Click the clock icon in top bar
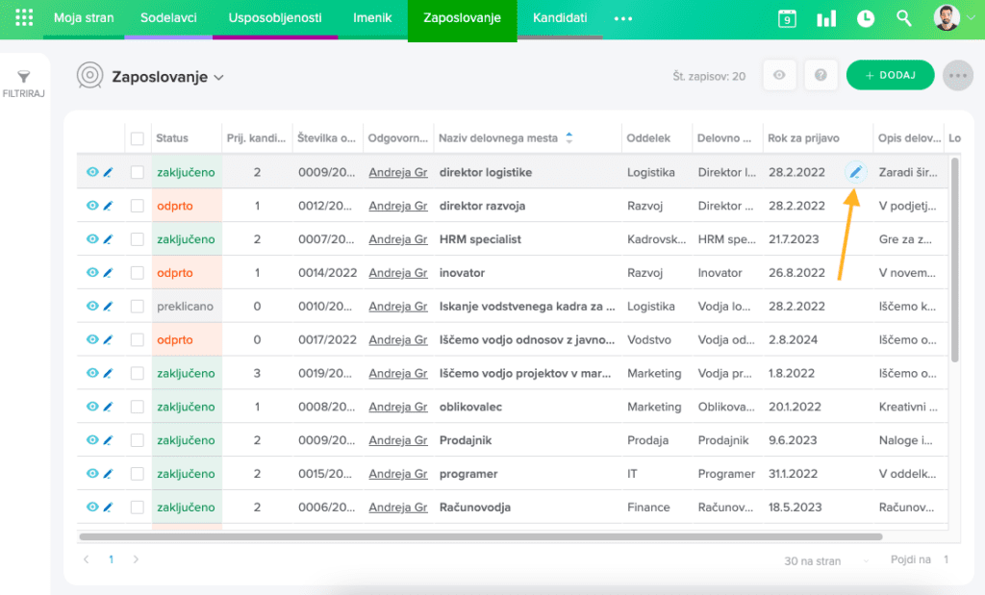This screenshot has width=985, height=595. click(x=866, y=18)
